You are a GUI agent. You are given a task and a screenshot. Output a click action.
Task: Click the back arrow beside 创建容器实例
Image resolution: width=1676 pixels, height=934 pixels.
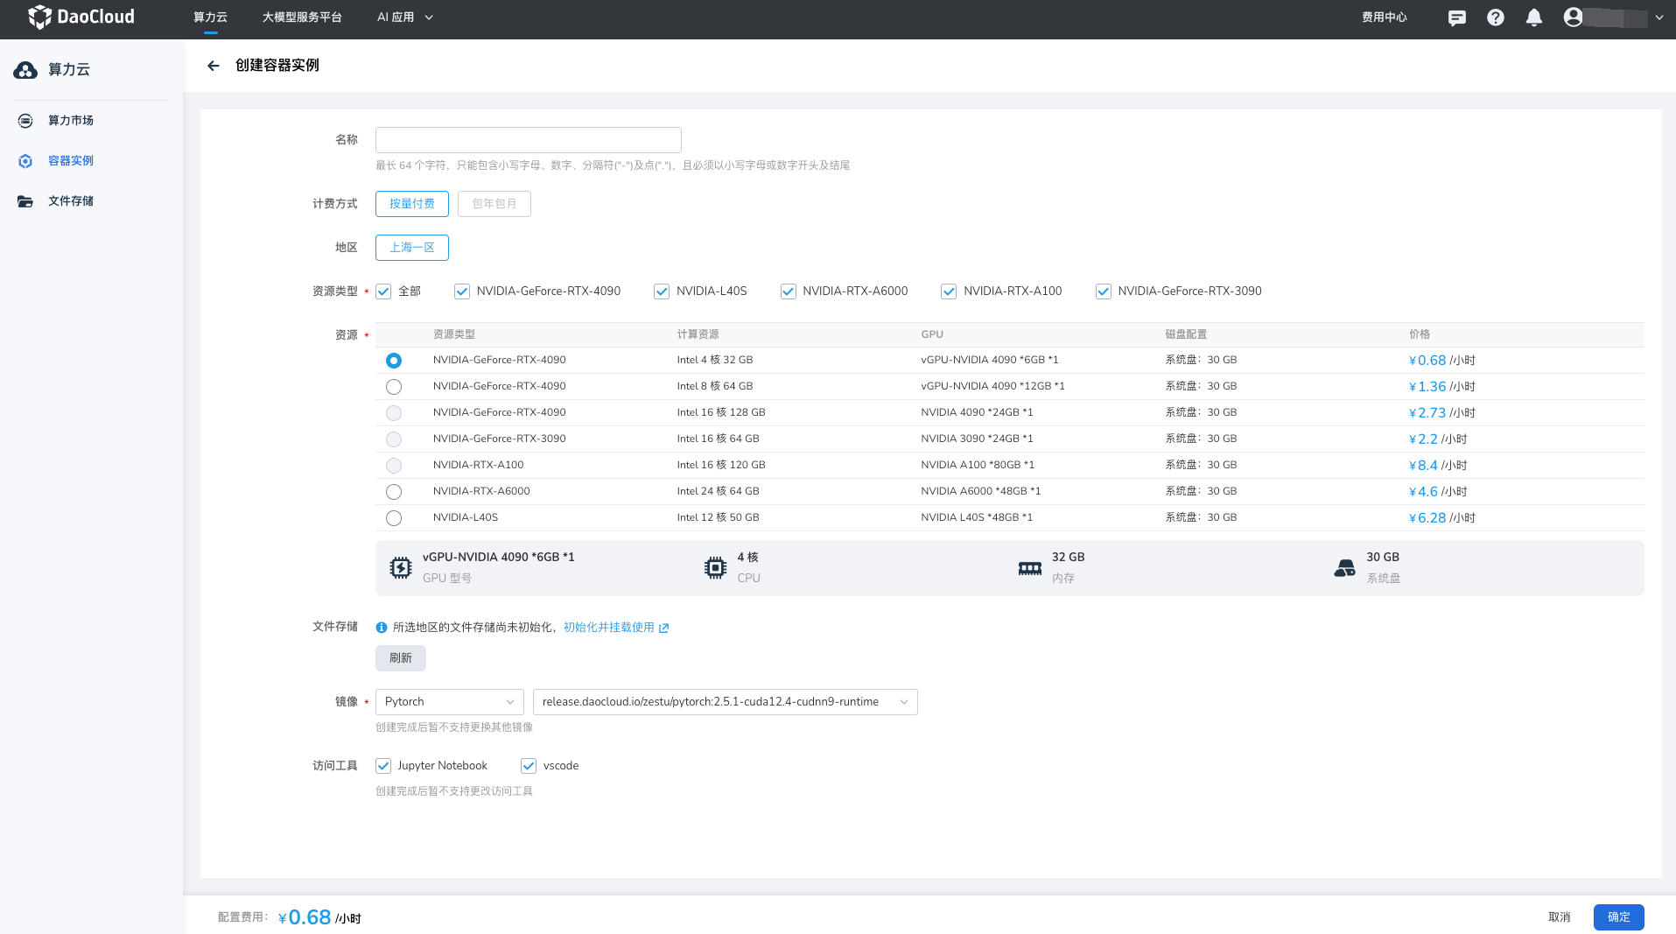coord(213,66)
